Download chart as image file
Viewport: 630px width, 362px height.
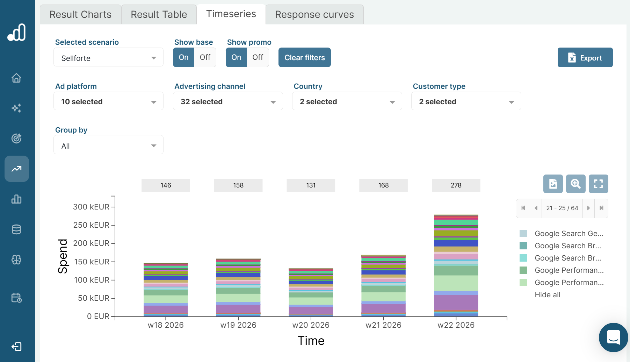[553, 184]
